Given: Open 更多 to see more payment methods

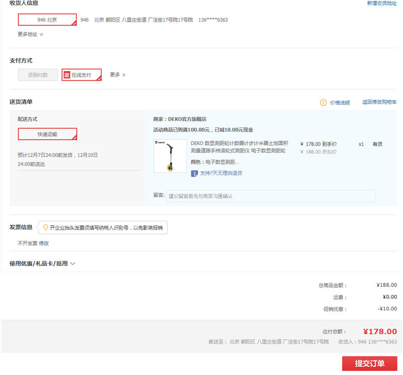Looking at the screenshot, I should pos(115,75).
